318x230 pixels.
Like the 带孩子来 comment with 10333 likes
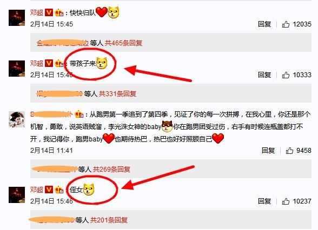tap(286, 75)
